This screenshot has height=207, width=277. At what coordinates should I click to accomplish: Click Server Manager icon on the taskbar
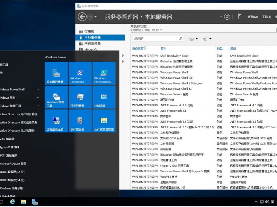35,202
